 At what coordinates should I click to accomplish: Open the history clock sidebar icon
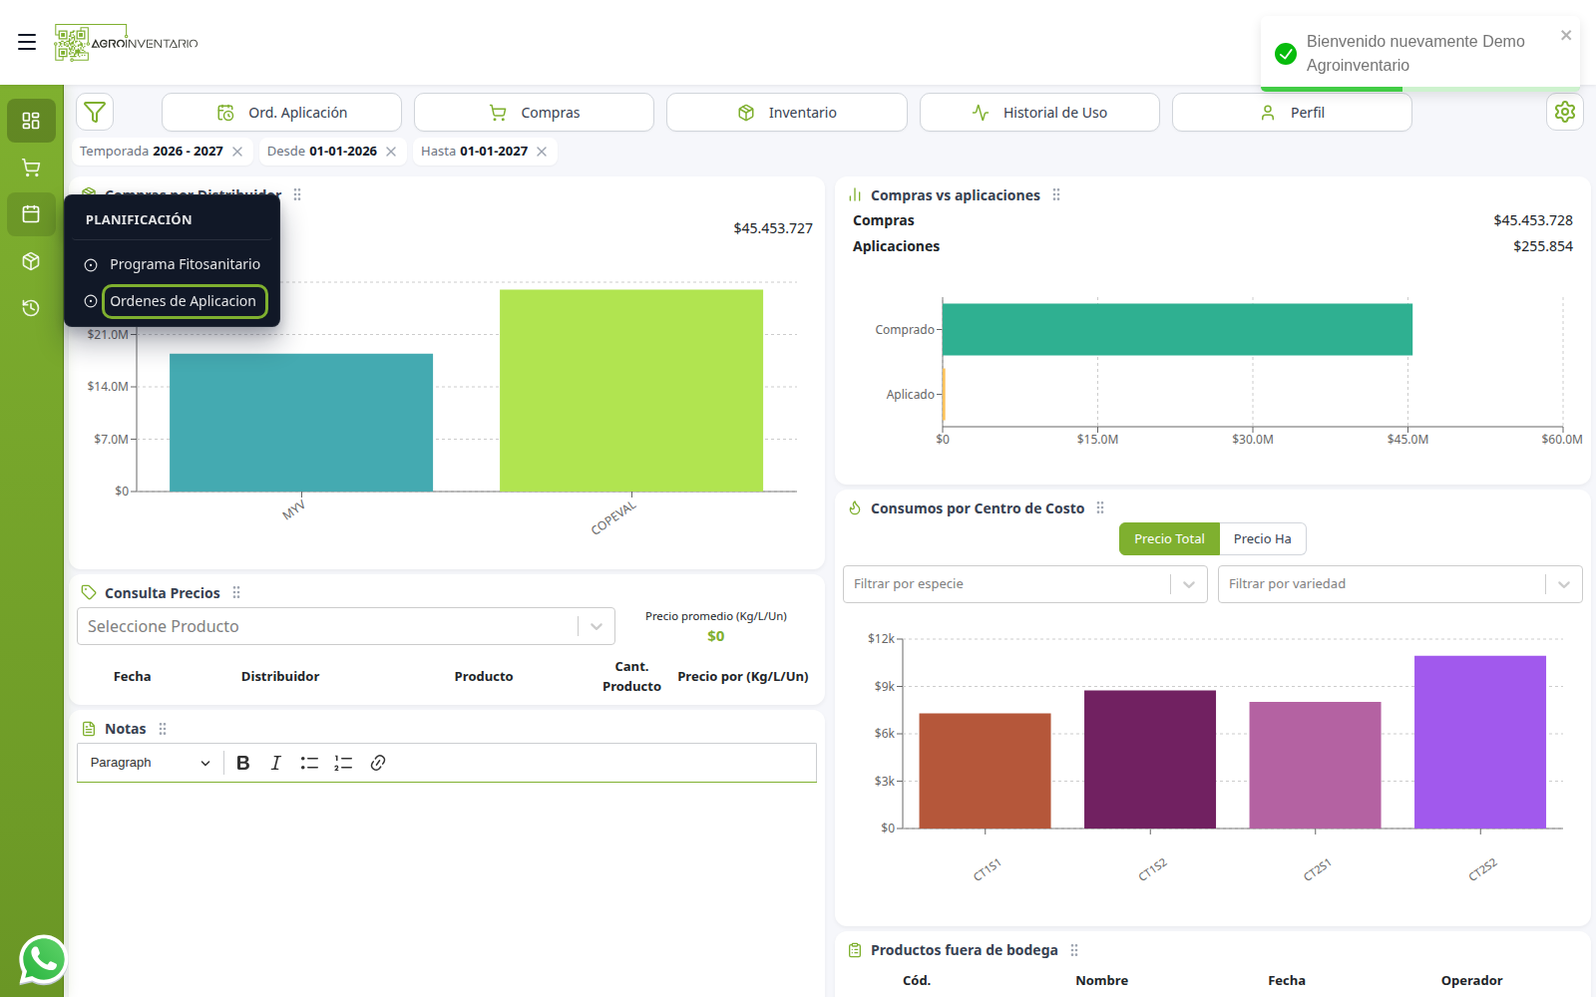pyautogui.click(x=31, y=308)
